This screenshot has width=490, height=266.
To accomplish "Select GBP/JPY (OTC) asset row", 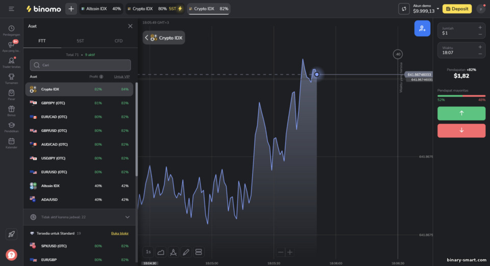I will 79,103.
